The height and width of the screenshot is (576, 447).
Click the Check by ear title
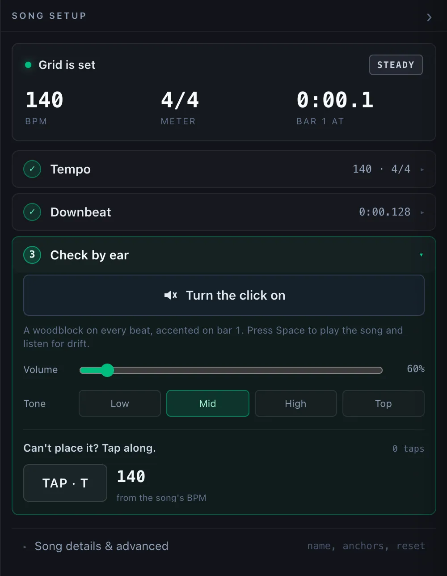[x=89, y=255]
